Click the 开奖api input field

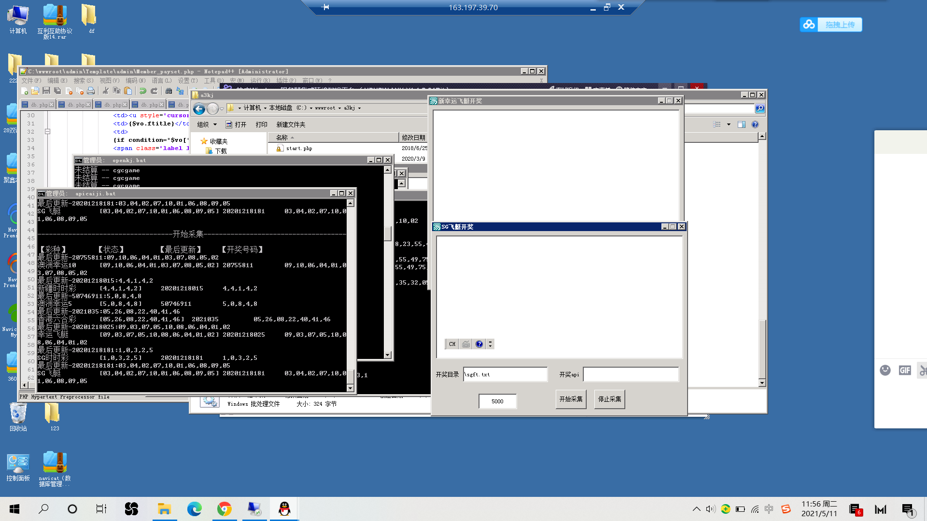click(631, 374)
